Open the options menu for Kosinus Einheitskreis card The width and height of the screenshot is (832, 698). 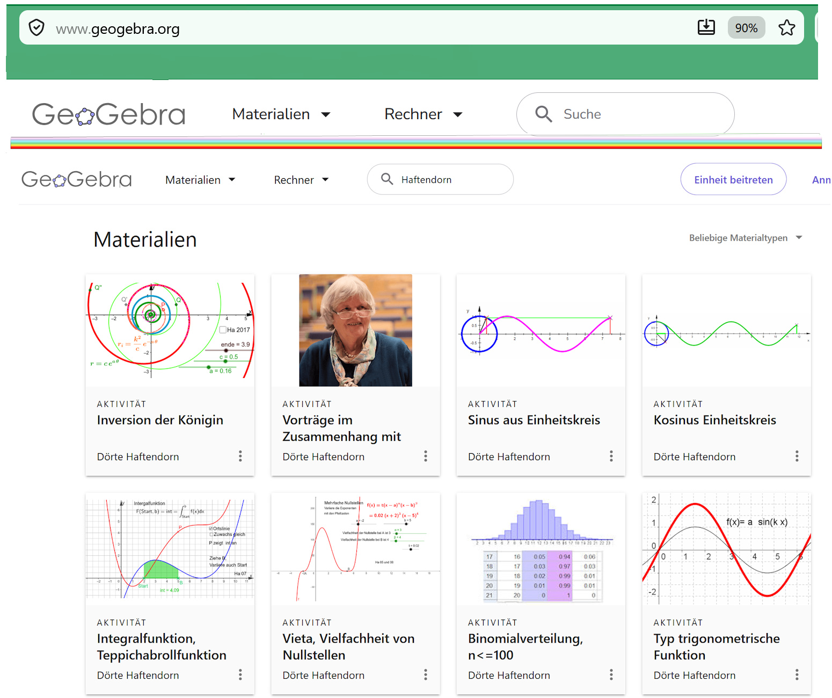pos(797,456)
